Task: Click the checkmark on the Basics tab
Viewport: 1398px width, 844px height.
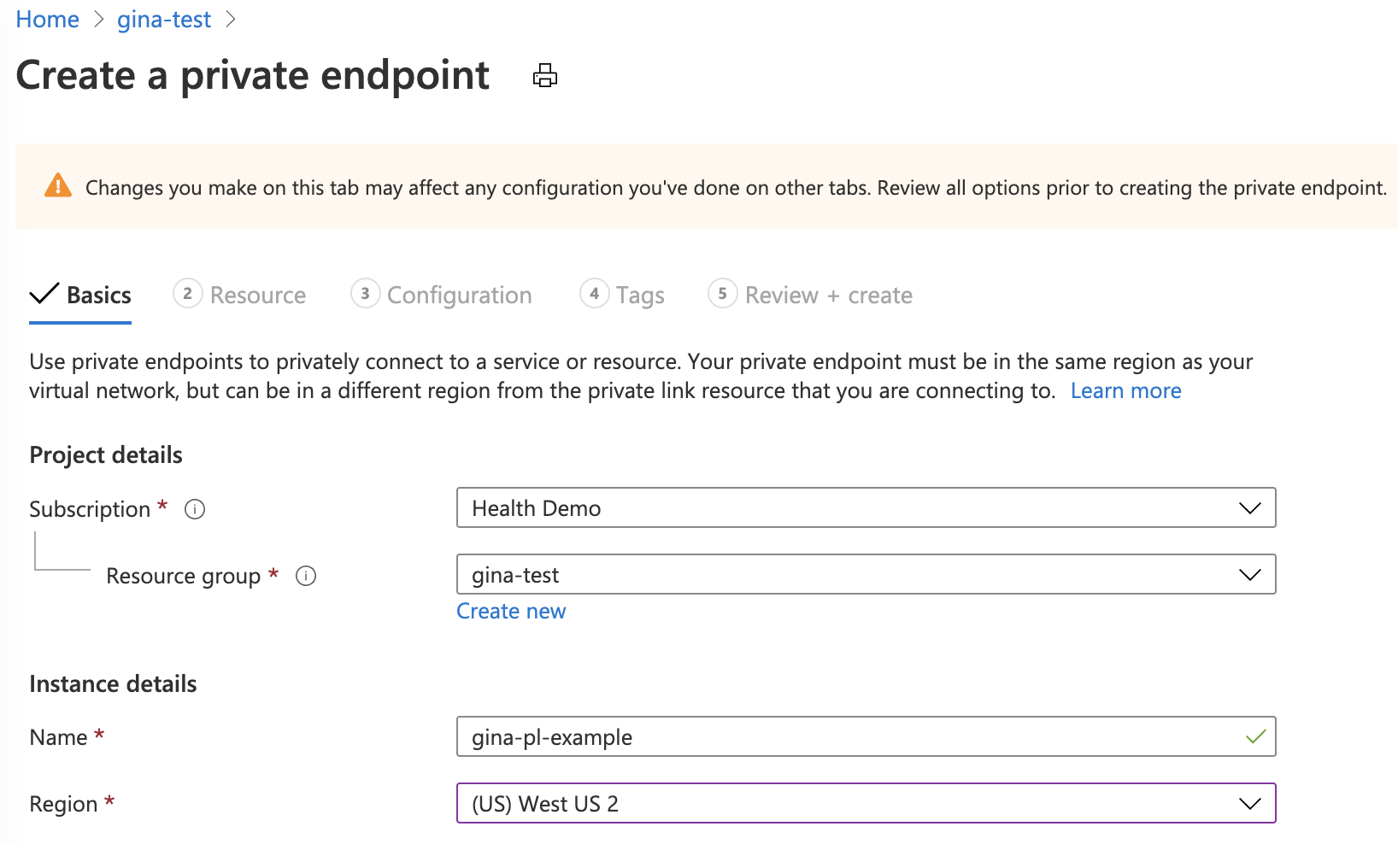Action: point(43,293)
